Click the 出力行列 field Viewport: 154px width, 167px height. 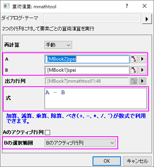click(x=87, y=81)
